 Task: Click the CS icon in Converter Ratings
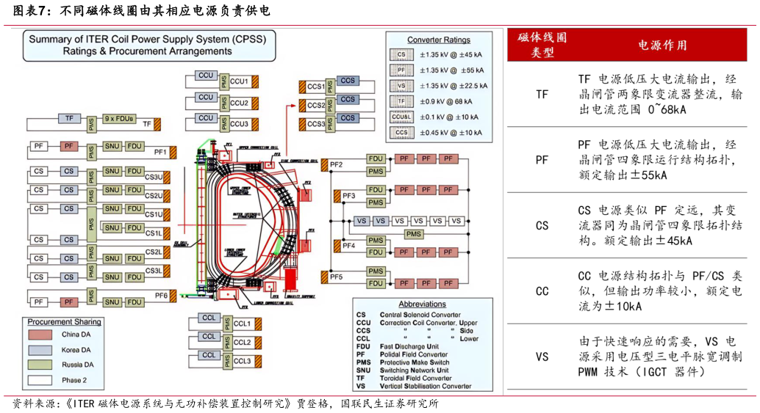click(x=401, y=54)
